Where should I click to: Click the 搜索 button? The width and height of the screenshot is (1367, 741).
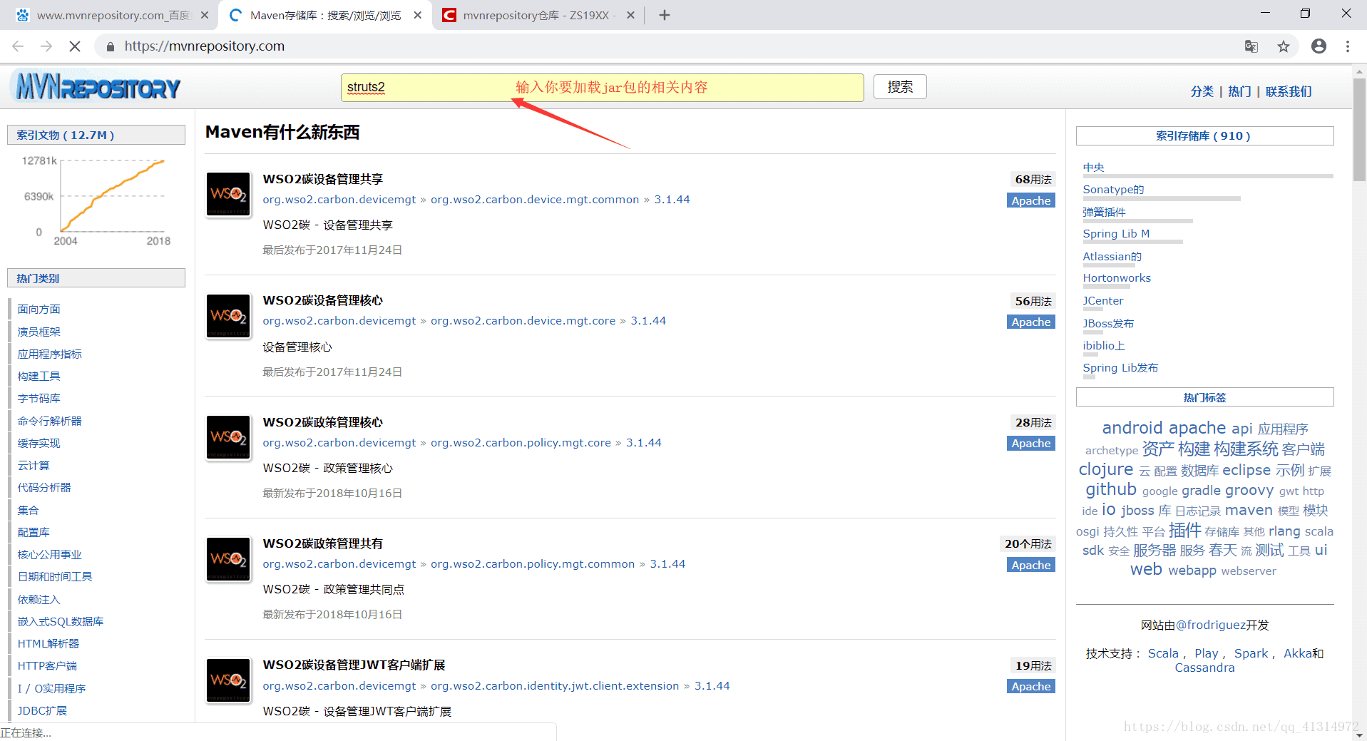[x=900, y=87]
